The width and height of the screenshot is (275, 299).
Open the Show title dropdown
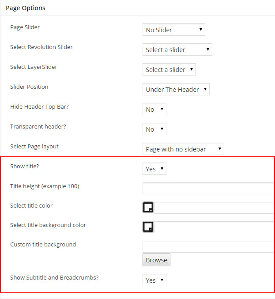pos(154,169)
